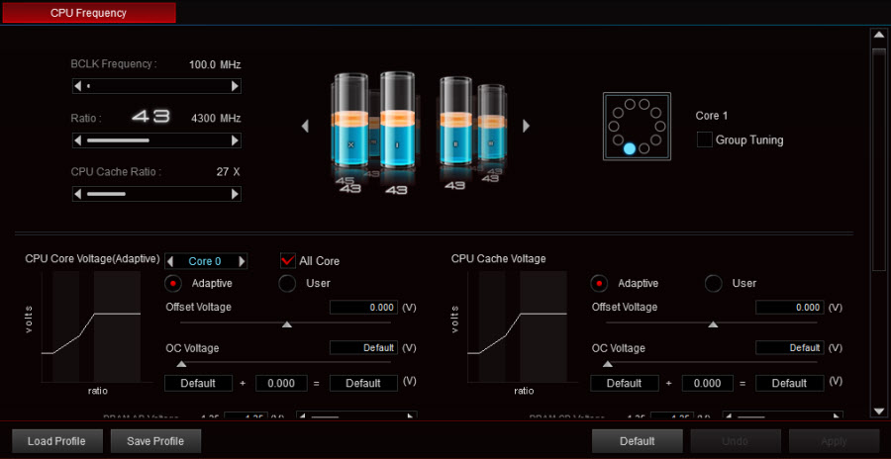Select Adaptive mode for CPU Cache Voltage

point(600,283)
